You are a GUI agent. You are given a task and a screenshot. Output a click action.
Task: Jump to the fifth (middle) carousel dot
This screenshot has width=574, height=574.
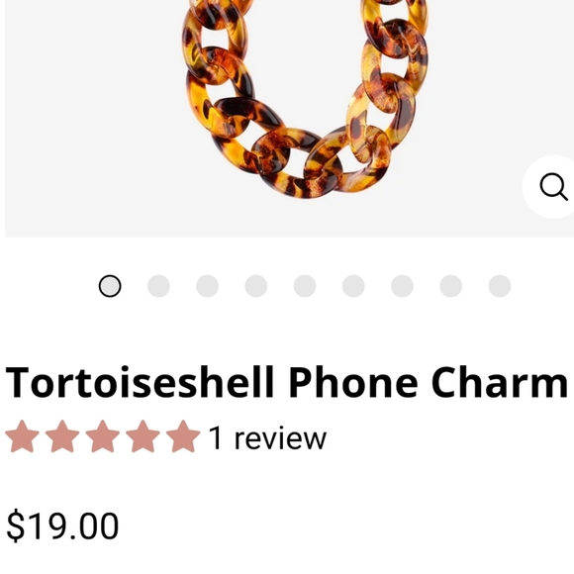pyautogui.click(x=305, y=286)
